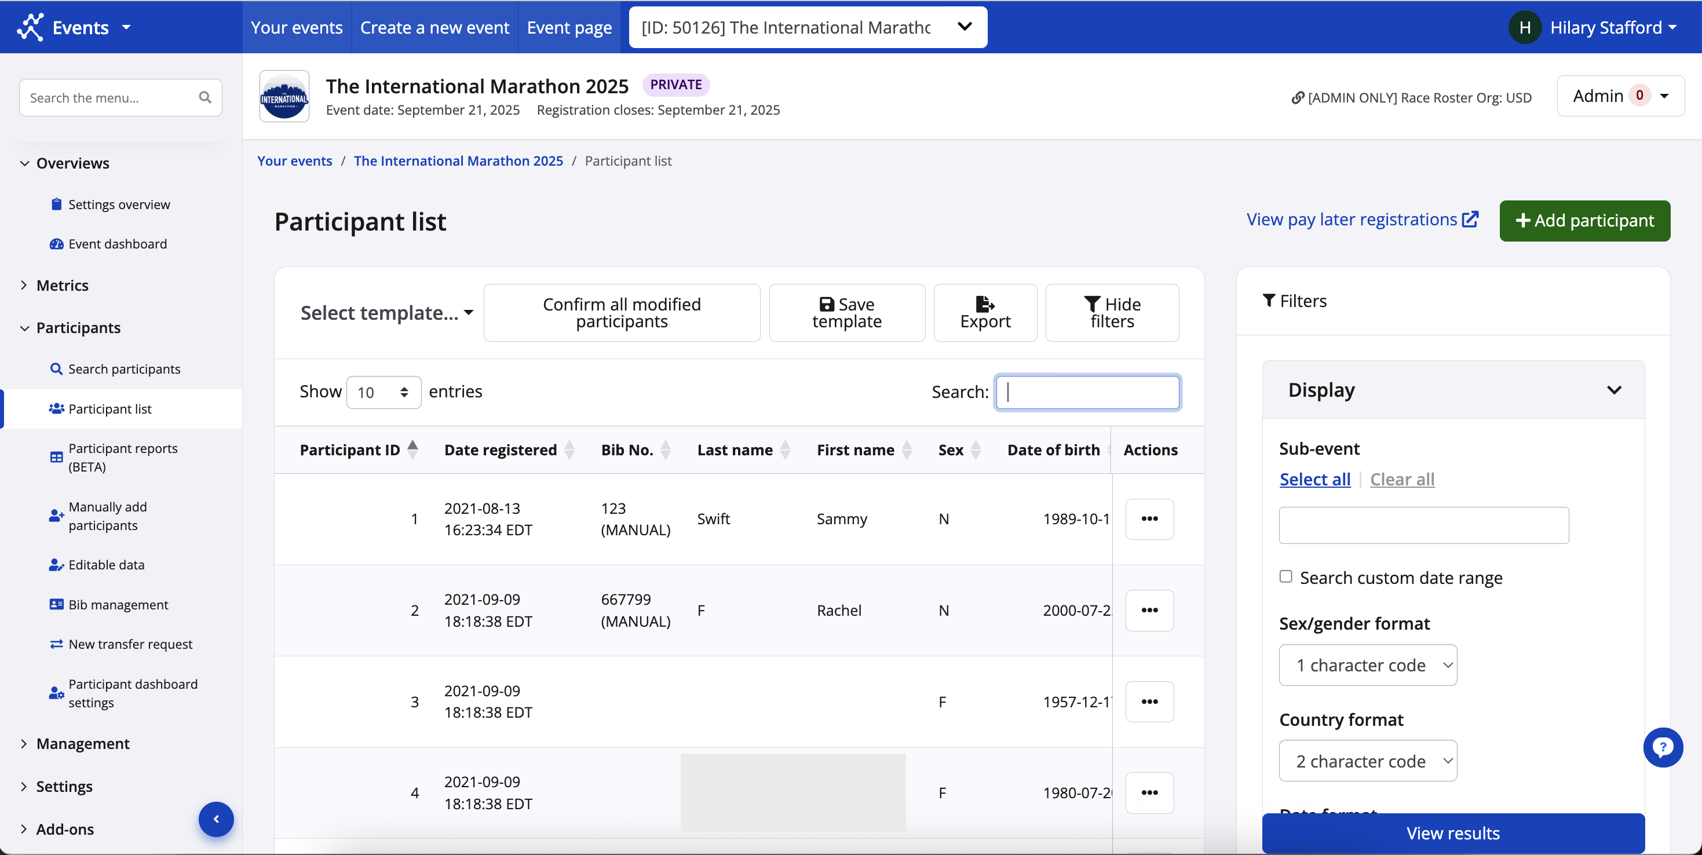Click the menu search magnifier icon
The height and width of the screenshot is (855, 1702).
click(205, 98)
